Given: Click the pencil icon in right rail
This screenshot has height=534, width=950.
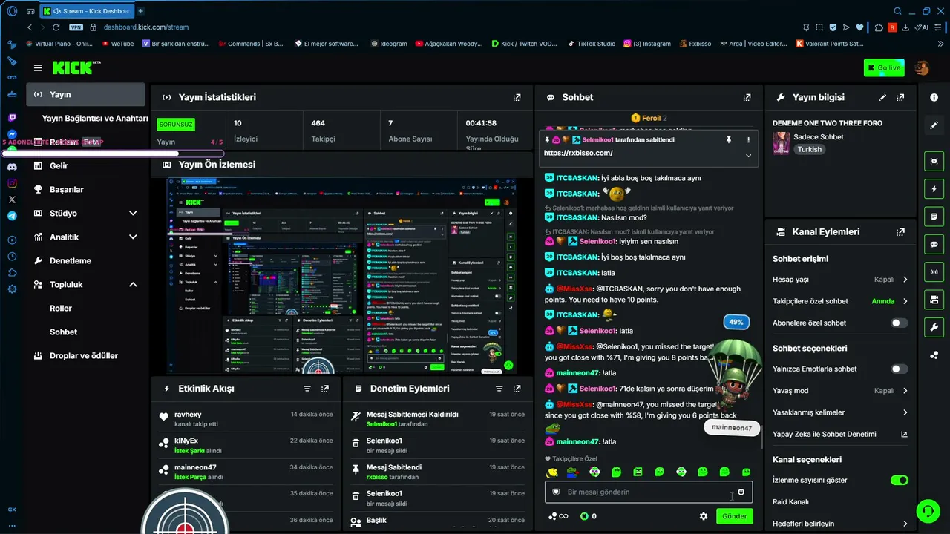Looking at the screenshot, I should [934, 125].
